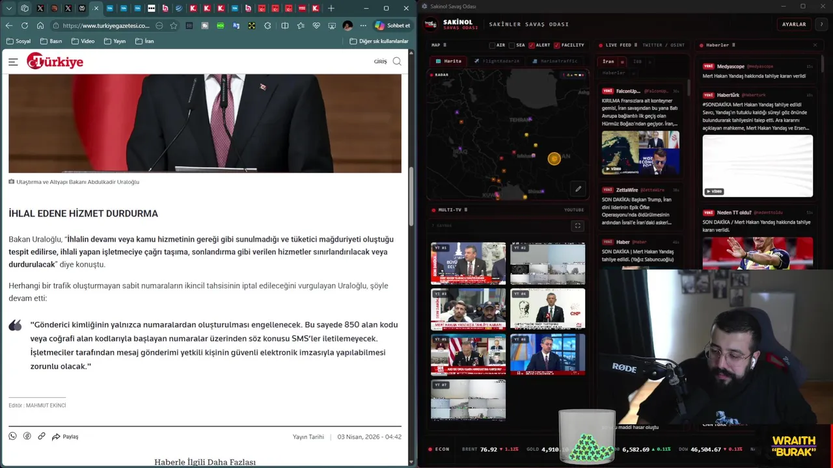Open the browser tab actions menu
Viewport: 833px width, 468px height.
point(9,8)
